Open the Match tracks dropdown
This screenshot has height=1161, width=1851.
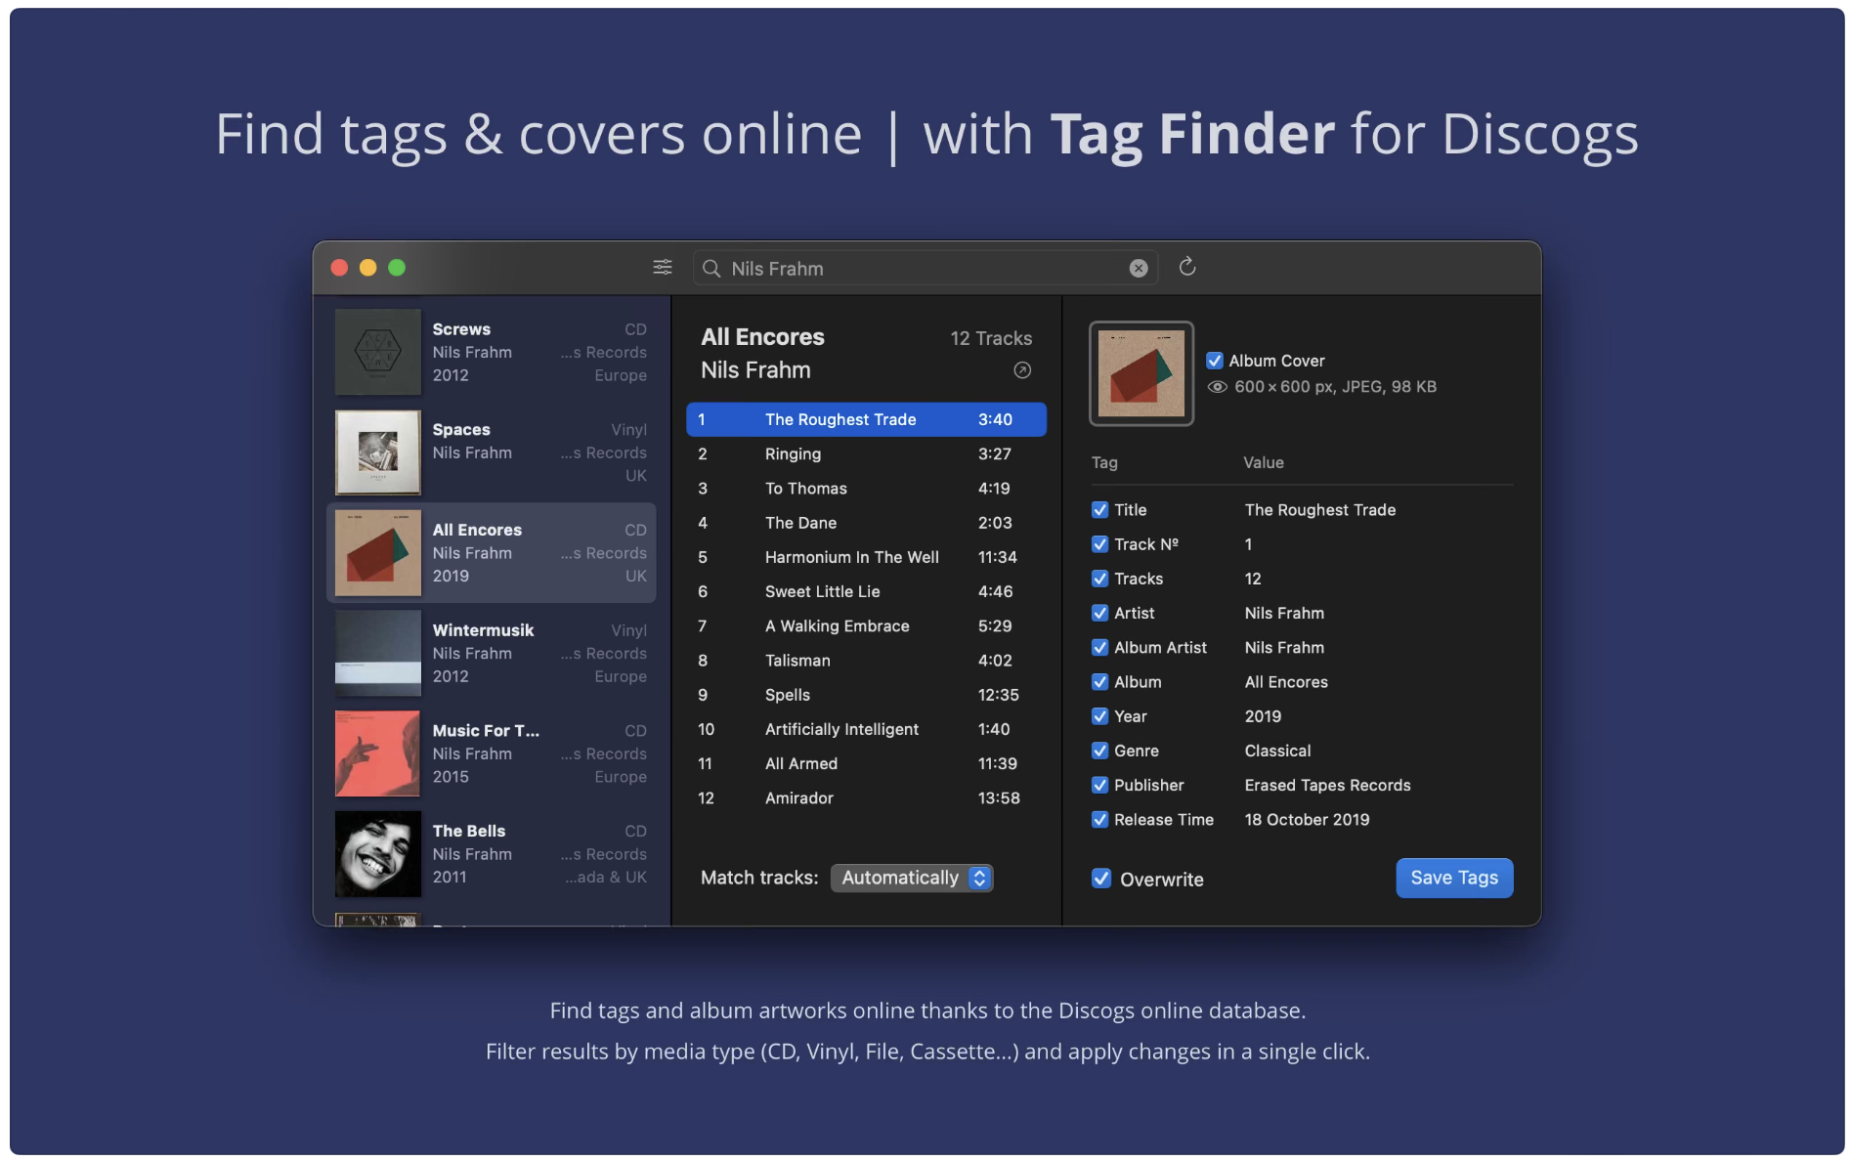click(x=911, y=877)
